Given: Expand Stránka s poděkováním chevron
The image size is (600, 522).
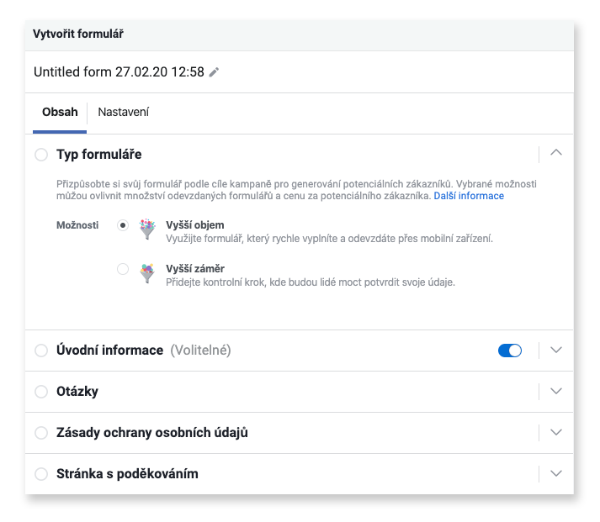Looking at the screenshot, I should click(x=556, y=473).
